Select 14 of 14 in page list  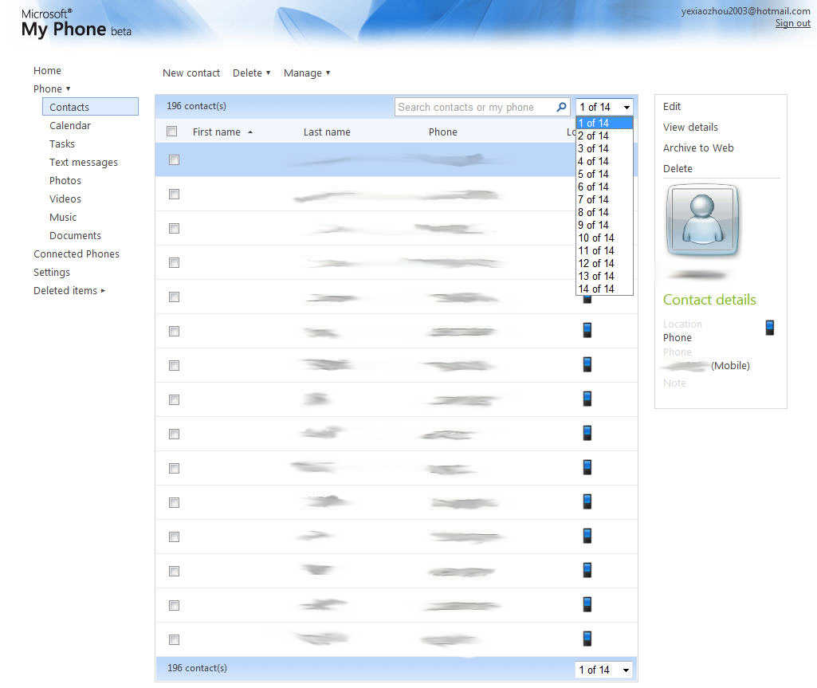(x=596, y=289)
